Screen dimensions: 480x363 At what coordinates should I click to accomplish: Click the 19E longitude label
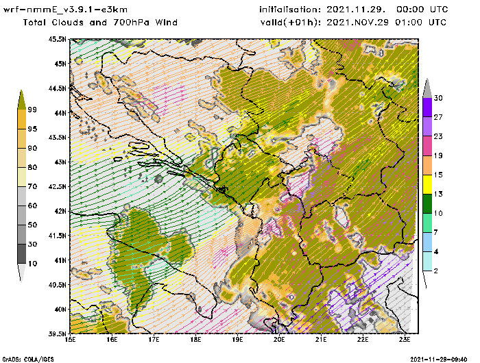[237, 340]
